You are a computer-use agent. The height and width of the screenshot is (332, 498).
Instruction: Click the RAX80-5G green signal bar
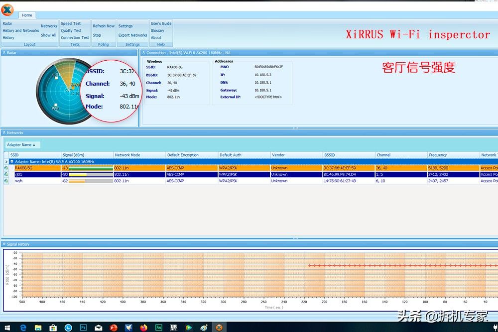click(91, 168)
